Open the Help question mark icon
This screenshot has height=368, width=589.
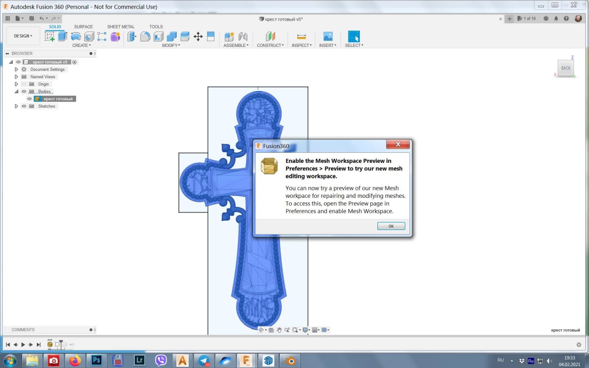click(x=566, y=18)
